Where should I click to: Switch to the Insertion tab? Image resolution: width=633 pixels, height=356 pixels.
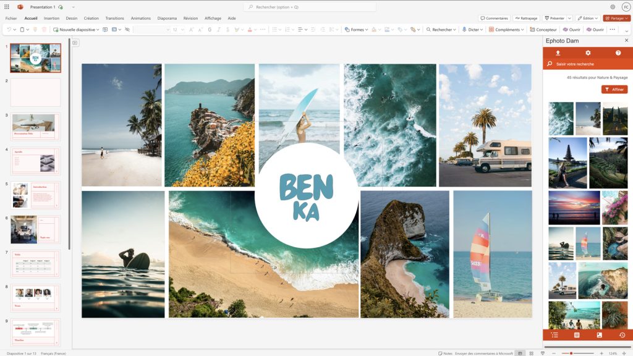[x=51, y=18]
